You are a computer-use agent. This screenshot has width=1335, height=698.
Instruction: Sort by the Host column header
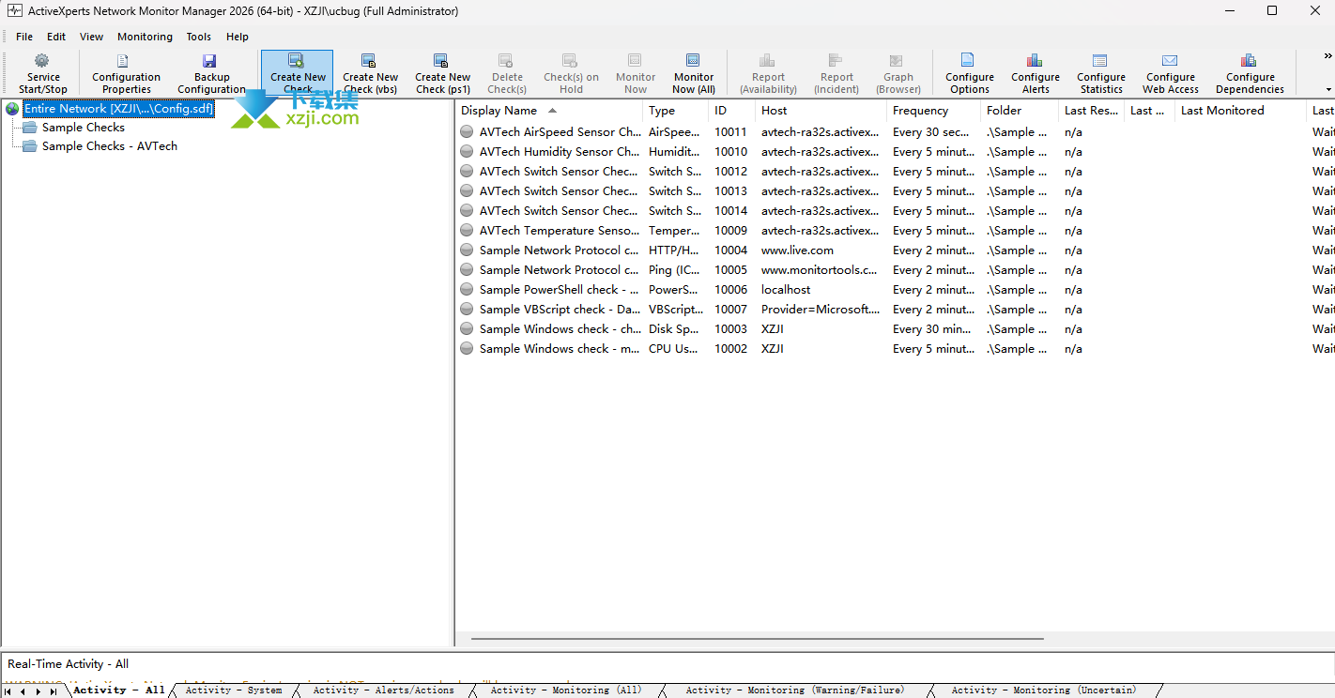(x=821, y=111)
